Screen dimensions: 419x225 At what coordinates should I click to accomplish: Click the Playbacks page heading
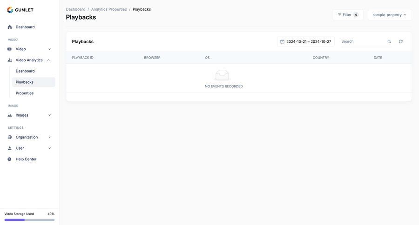point(81,17)
